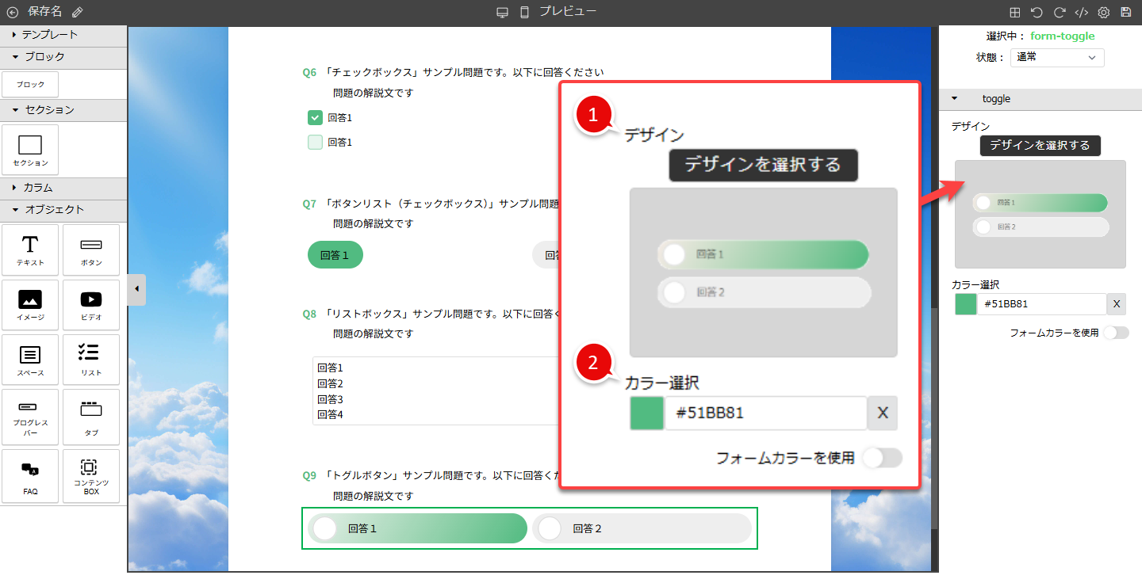
Task: Uncheck the checked 回答1 checkbox in Q6
Action: (x=315, y=118)
